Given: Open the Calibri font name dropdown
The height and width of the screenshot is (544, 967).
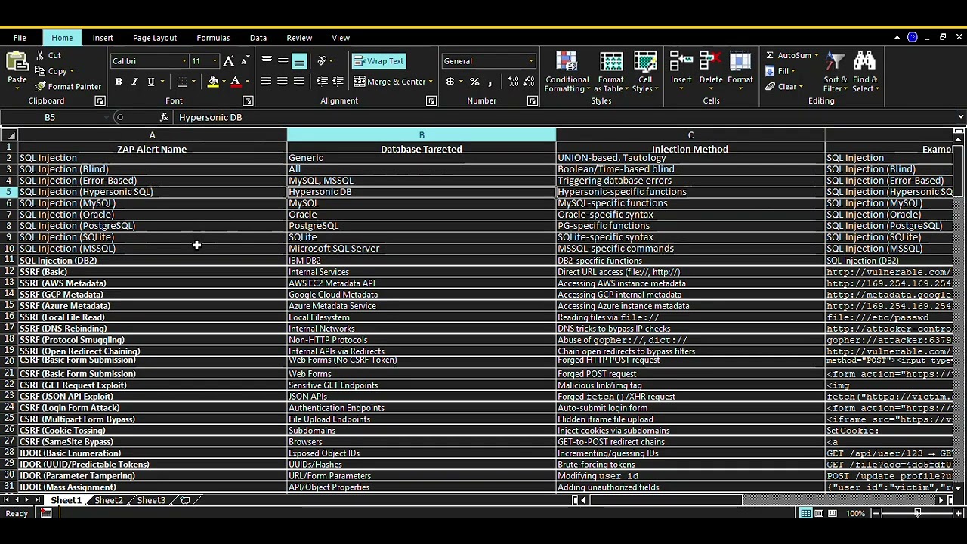Looking at the screenshot, I should (184, 61).
